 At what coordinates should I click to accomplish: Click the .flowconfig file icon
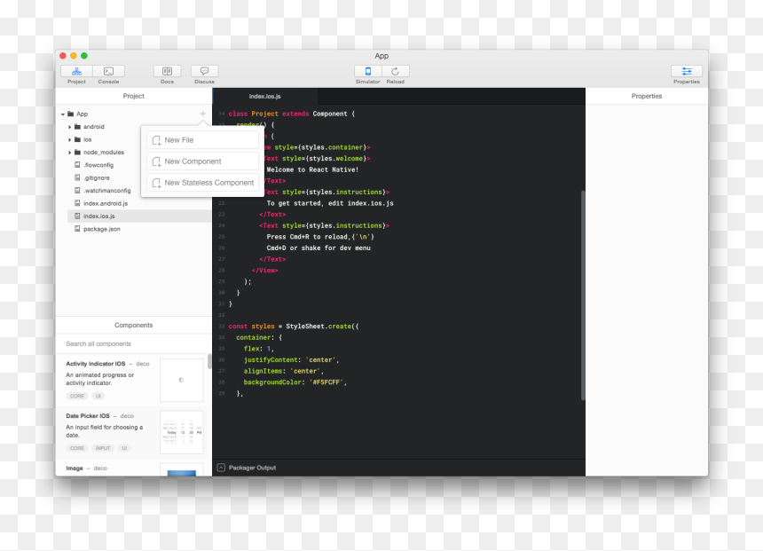77,165
